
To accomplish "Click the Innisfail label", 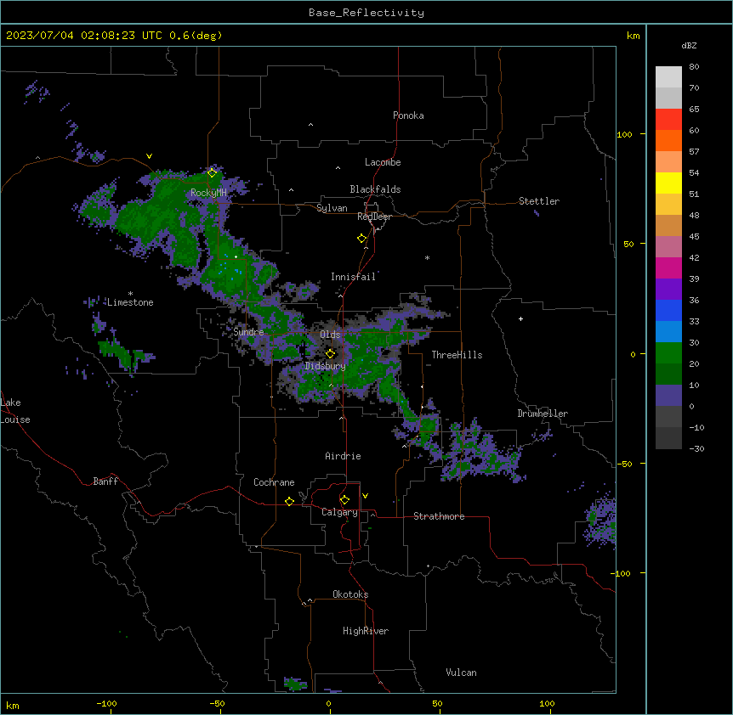I will tap(353, 277).
